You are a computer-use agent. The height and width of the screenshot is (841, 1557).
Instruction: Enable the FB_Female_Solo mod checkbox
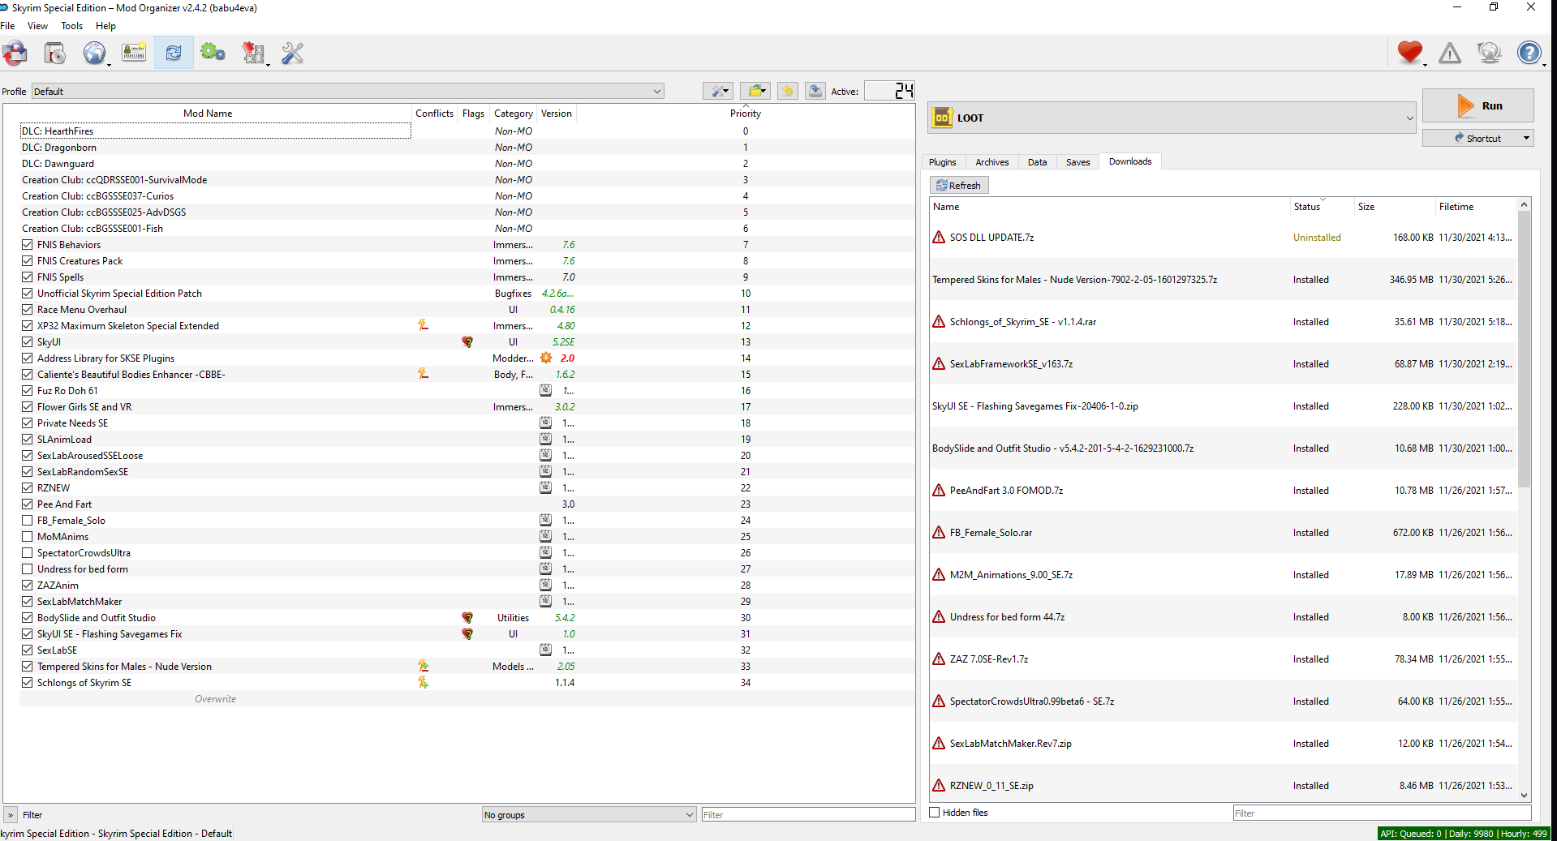coord(28,520)
